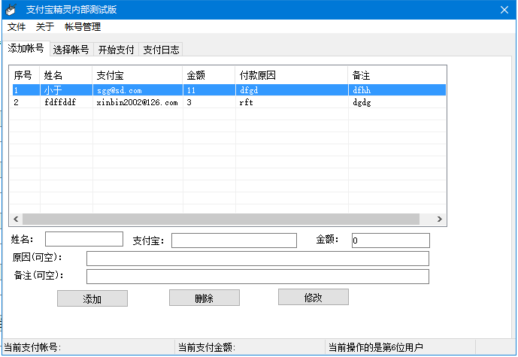Click the 金额 column header

pos(209,75)
